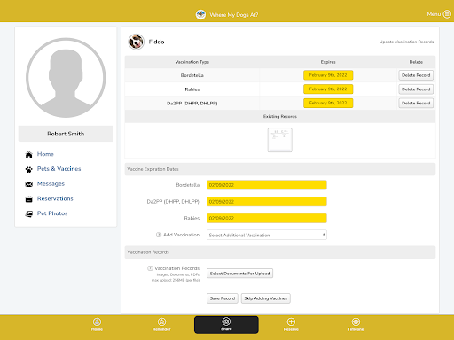The image size is (454, 340).
Task: Open the Menu hamburger icon
Action: click(447, 14)
